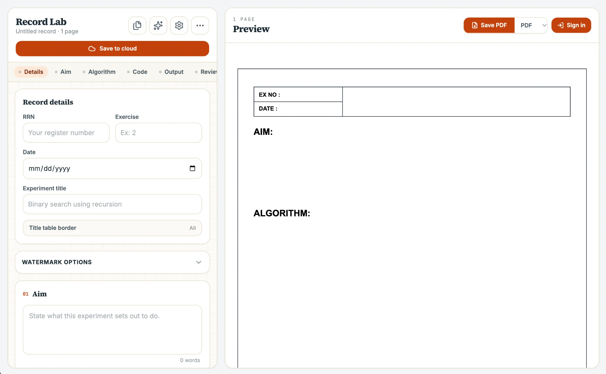
Task: Click the 'AIM:' heading in preview
Action: tap(263, 132)
